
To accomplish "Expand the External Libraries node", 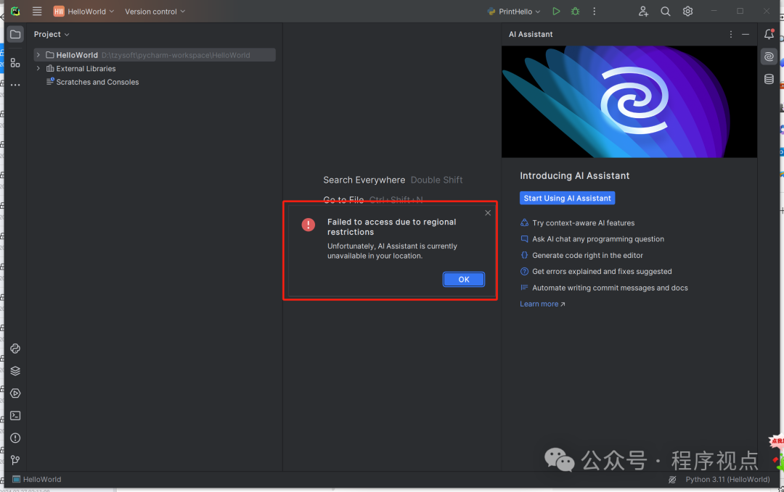I will pyautogui.click(x=38, y=68).
